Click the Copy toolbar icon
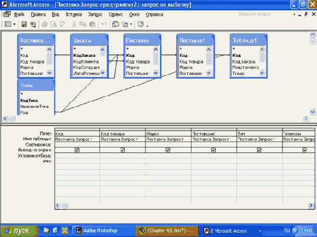The image size is (317, 237). pyautogui.click(x=83, y=24)
